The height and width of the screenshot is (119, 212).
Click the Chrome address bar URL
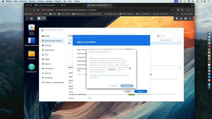pyautogui.click(x=76, y=10)
